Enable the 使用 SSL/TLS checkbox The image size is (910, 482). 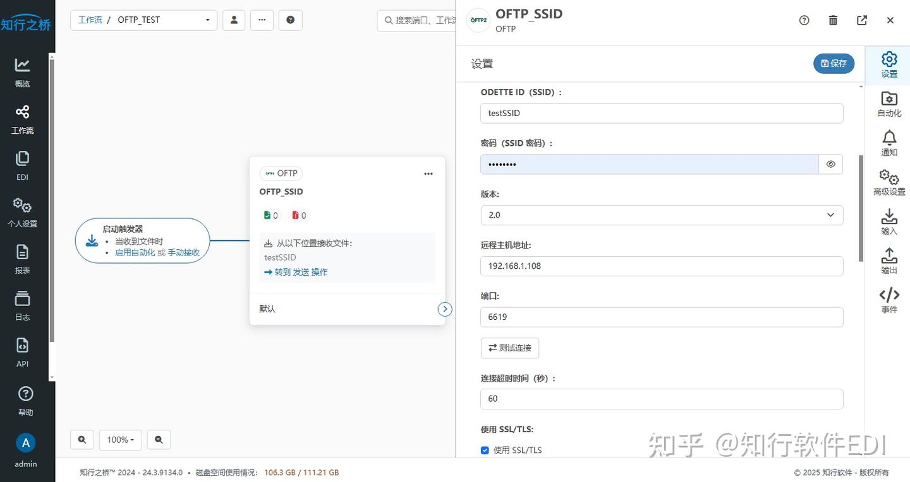pos(485,450)
